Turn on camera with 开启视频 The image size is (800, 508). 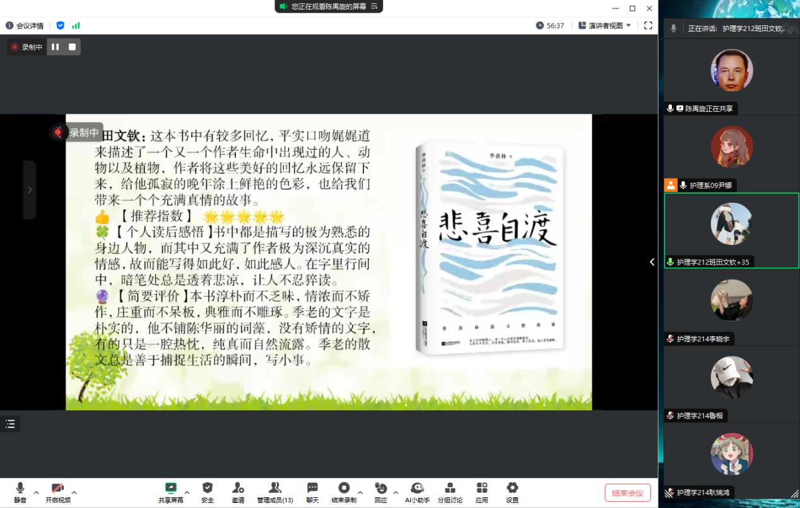pos(57,492)
